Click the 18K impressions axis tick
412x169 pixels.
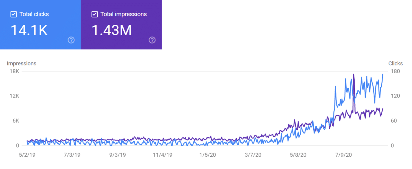pyautogui.click(x=14, y=71)
